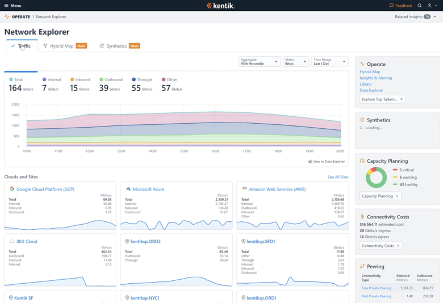Image resolution: width=443 pixels, height=303 pixels.
Task: Open the Data Explorer link in Operate panel
Action: point(371,90)
